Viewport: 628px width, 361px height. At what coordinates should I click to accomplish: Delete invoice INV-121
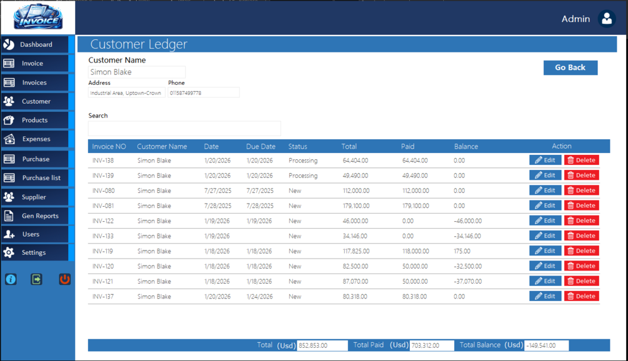click(582, 281)
